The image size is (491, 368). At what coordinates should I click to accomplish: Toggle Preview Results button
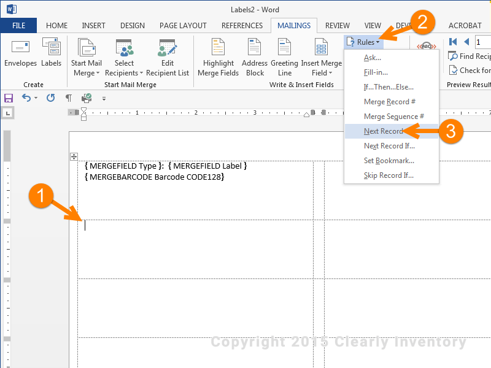426,46
